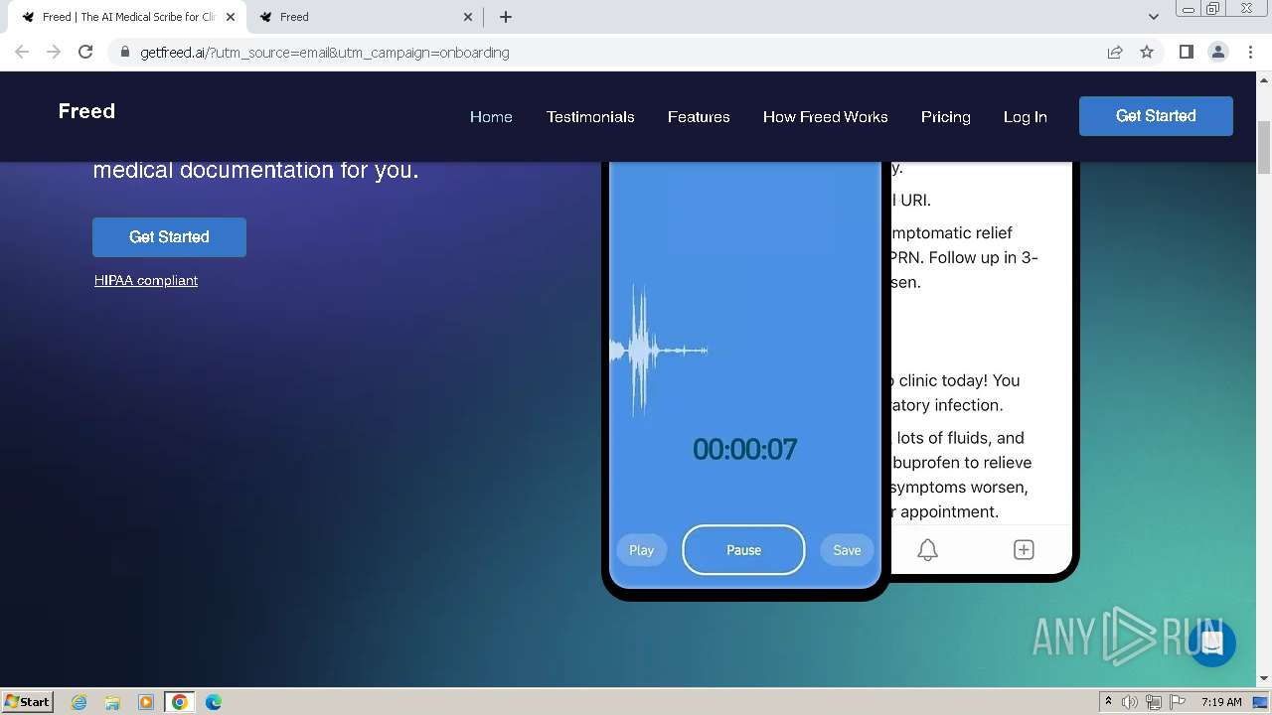The height and width of the screenshot is (715, 1272).
Task: Click the plus square icon in phone mockup
Action: [x=1024, y=549]
